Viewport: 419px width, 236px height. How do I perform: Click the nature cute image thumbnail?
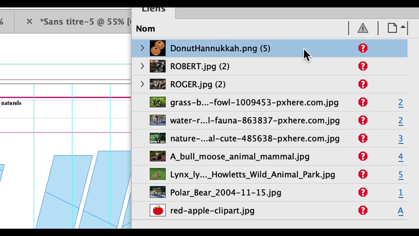coord(158,138)
